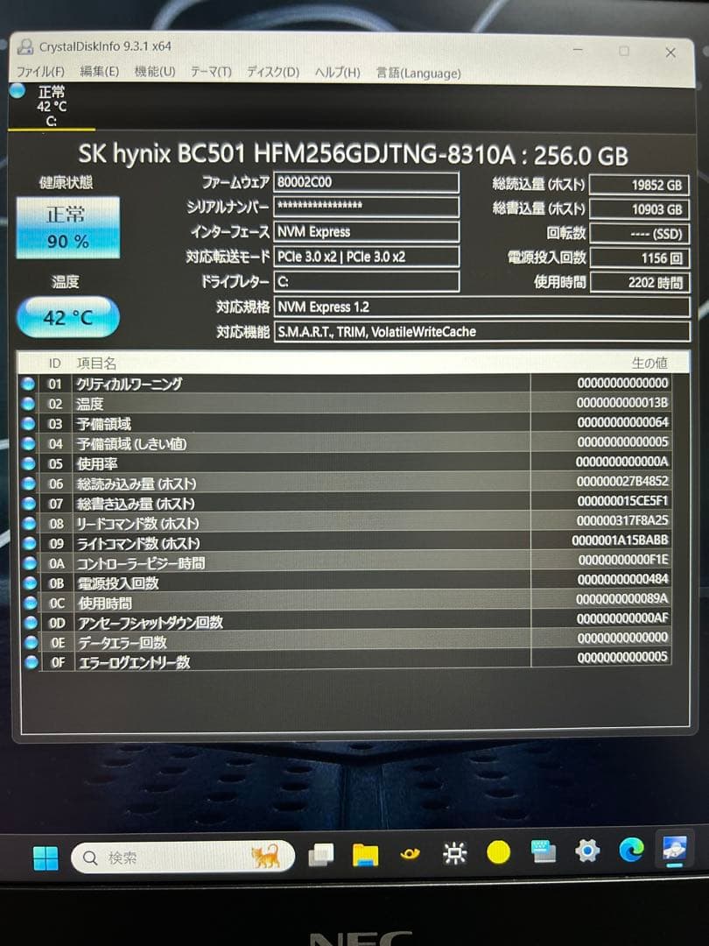Viewport: 709px width, 946px height.
Task: Click raw value 000000000000AF
Action: click(622, 618)
